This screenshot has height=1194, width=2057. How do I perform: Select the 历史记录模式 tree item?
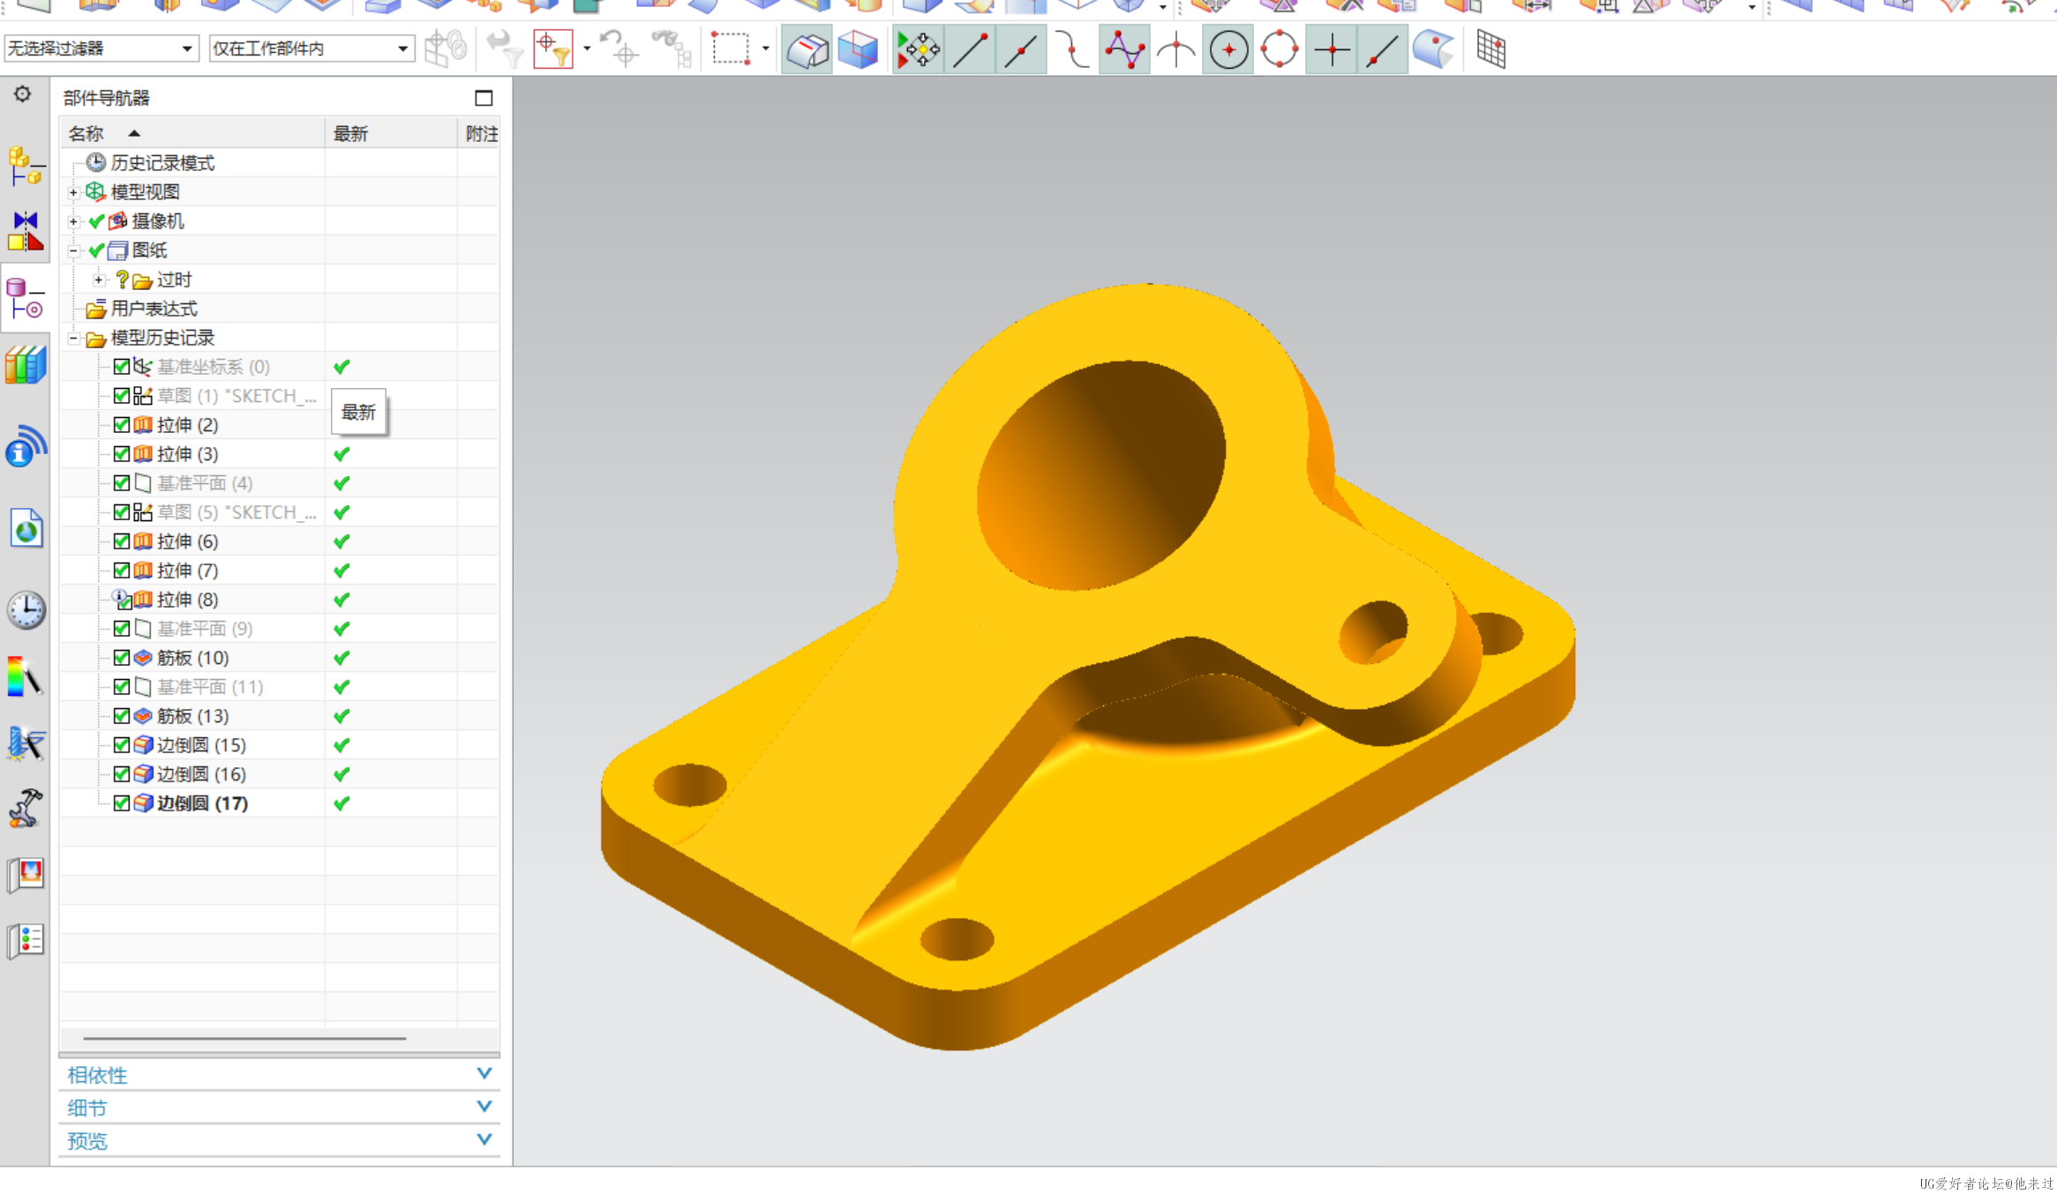coord(162,163)
